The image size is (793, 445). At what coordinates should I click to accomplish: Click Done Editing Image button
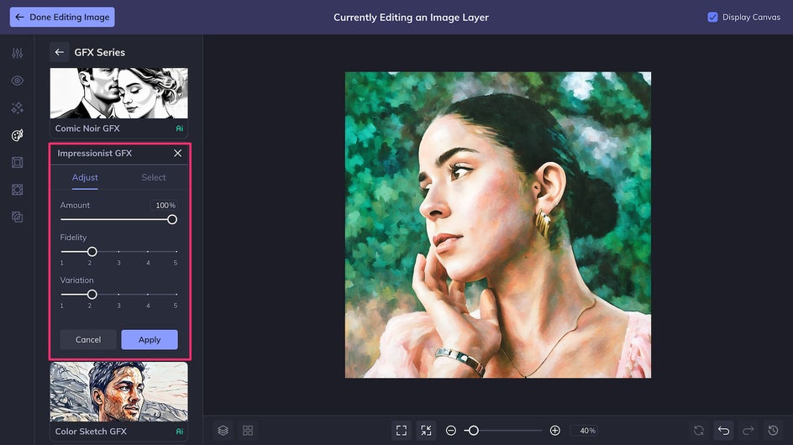(x=62, y=17)
